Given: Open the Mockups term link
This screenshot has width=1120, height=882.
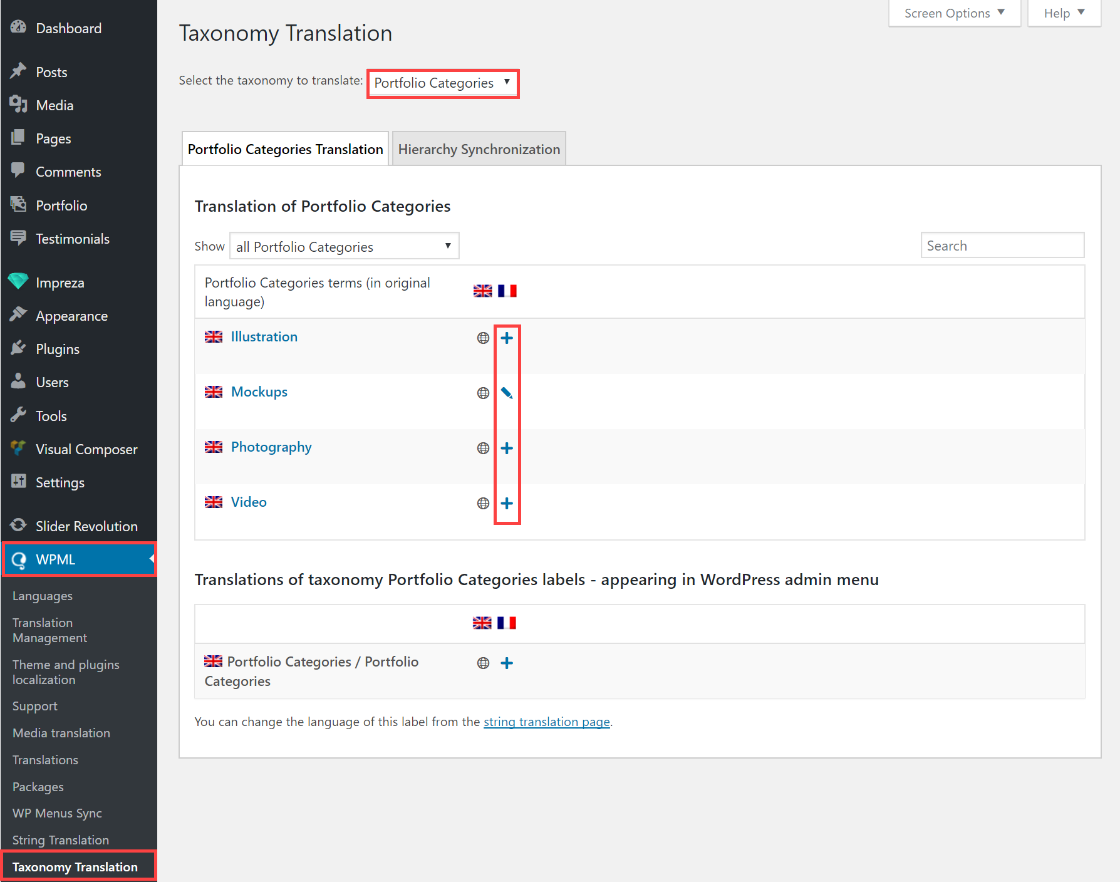Looking at the screenshot, I should (259, 392).
